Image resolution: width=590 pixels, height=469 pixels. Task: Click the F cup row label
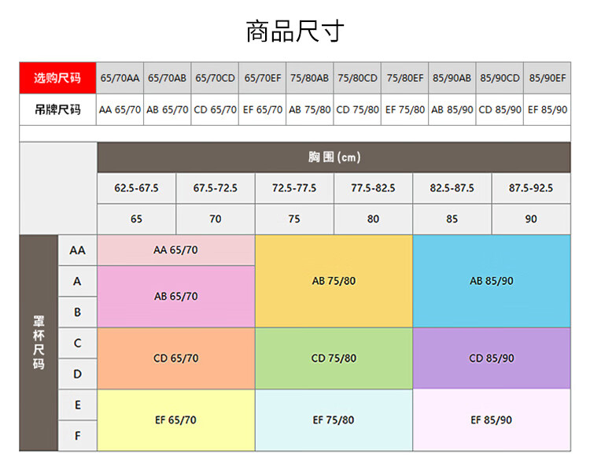point(77,435)
